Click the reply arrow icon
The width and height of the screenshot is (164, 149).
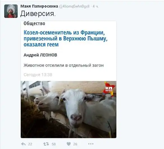coord(23,144)
